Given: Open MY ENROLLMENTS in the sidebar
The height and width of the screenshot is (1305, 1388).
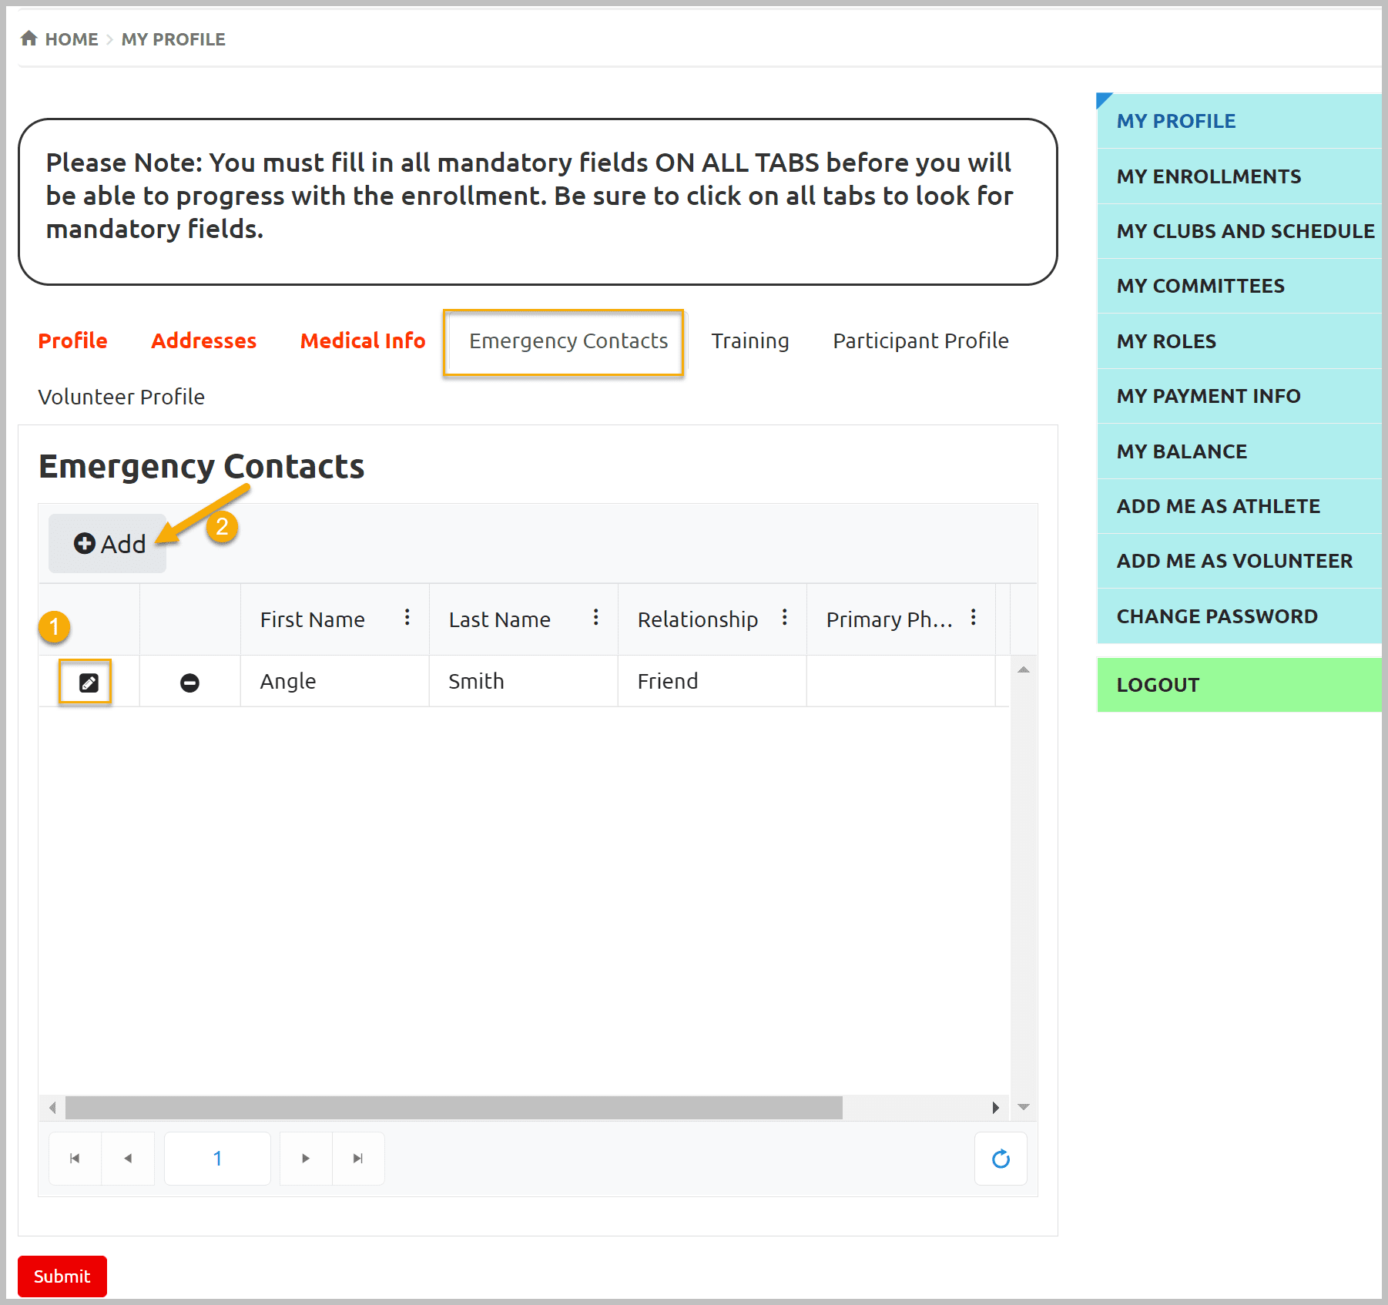Looking at the screenshot, I should [x=1239, y=176].
